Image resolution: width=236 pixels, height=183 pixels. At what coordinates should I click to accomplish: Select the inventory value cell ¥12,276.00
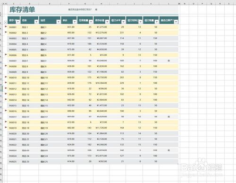click(101, 33)
